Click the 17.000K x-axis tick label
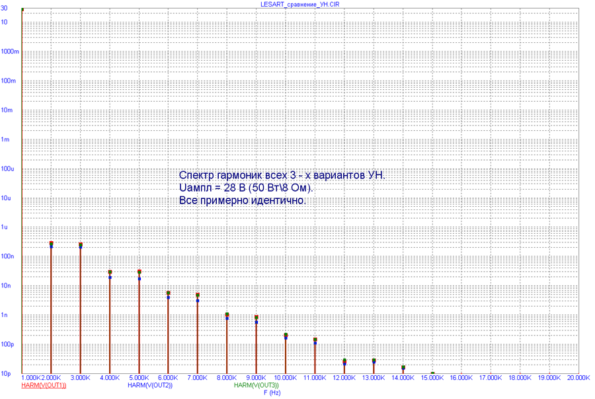The height and width of the screenshot is (399, 595). tap(491, 378)
